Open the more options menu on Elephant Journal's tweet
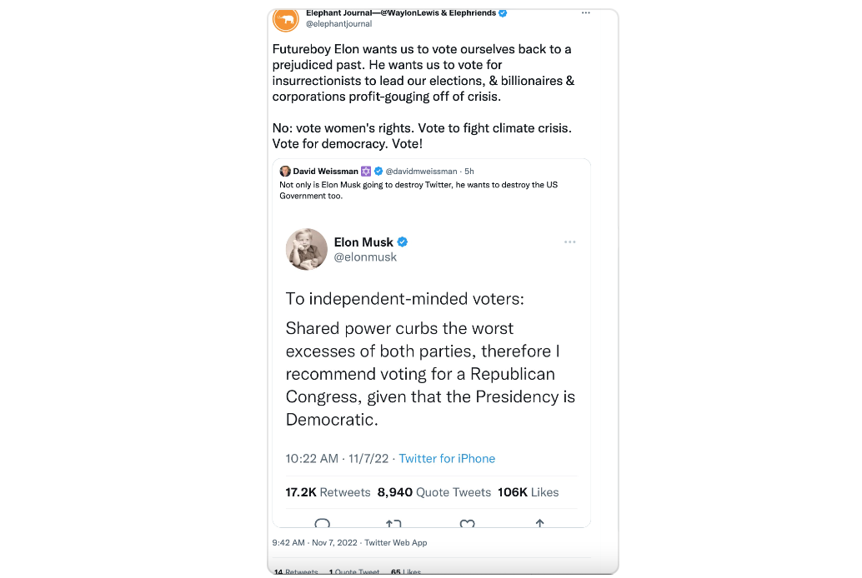 [586, 13]
